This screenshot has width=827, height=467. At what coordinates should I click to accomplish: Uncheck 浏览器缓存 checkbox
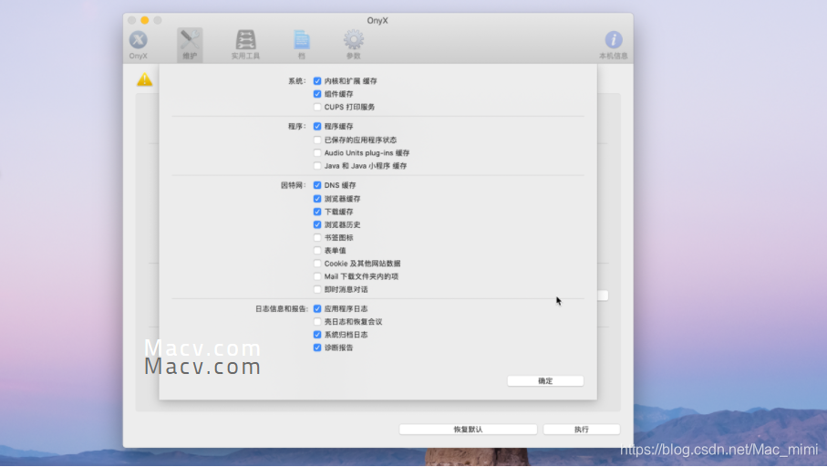[317, 199]
